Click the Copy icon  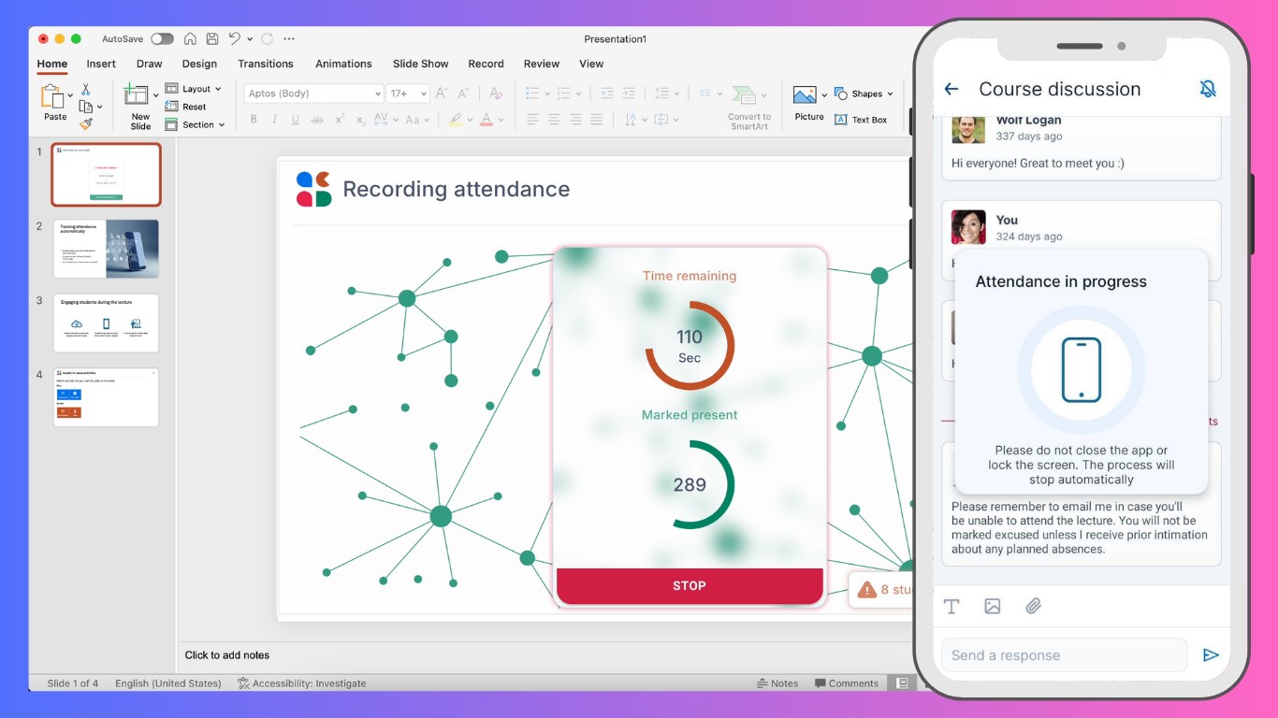pos(85,107)
